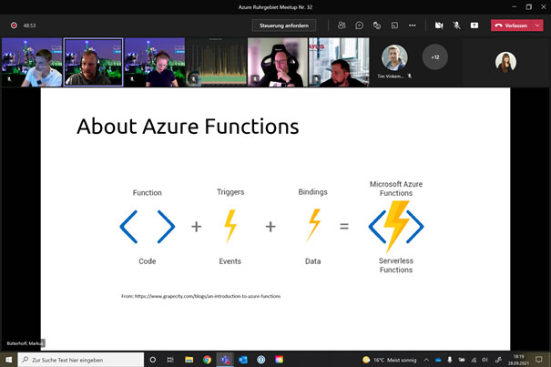The width and height of the screenshot is (551, 367).
Task: Unmute the microphone
Action: pos(456,25)
